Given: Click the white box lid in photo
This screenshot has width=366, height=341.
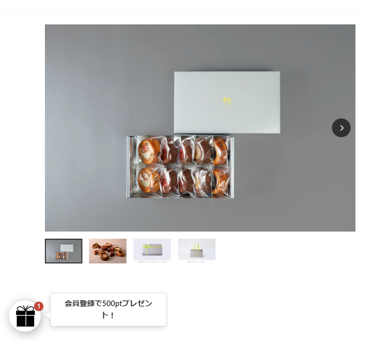Looking at the screenshot, I should (x=227, y=102).
